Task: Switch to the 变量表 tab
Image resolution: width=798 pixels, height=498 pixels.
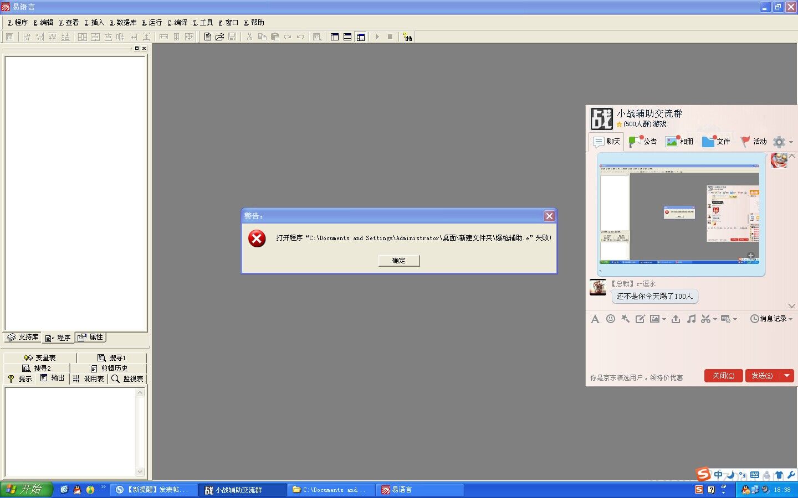Action: tap(40, 358)
